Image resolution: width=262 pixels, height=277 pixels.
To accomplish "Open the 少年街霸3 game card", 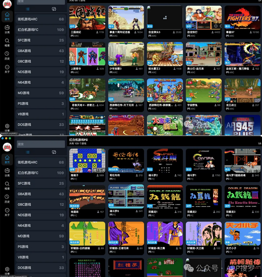I will pyautogui.click(x=126, y=59).
